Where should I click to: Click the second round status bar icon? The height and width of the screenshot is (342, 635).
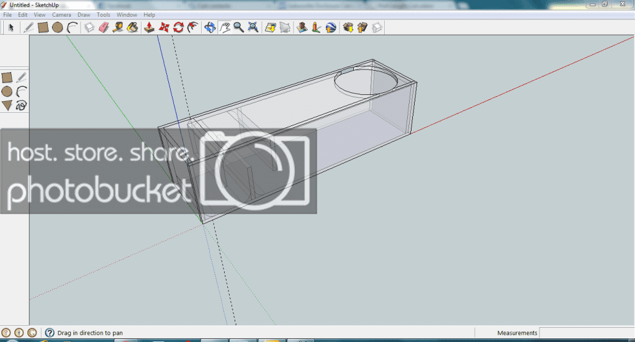pos(19,333)
